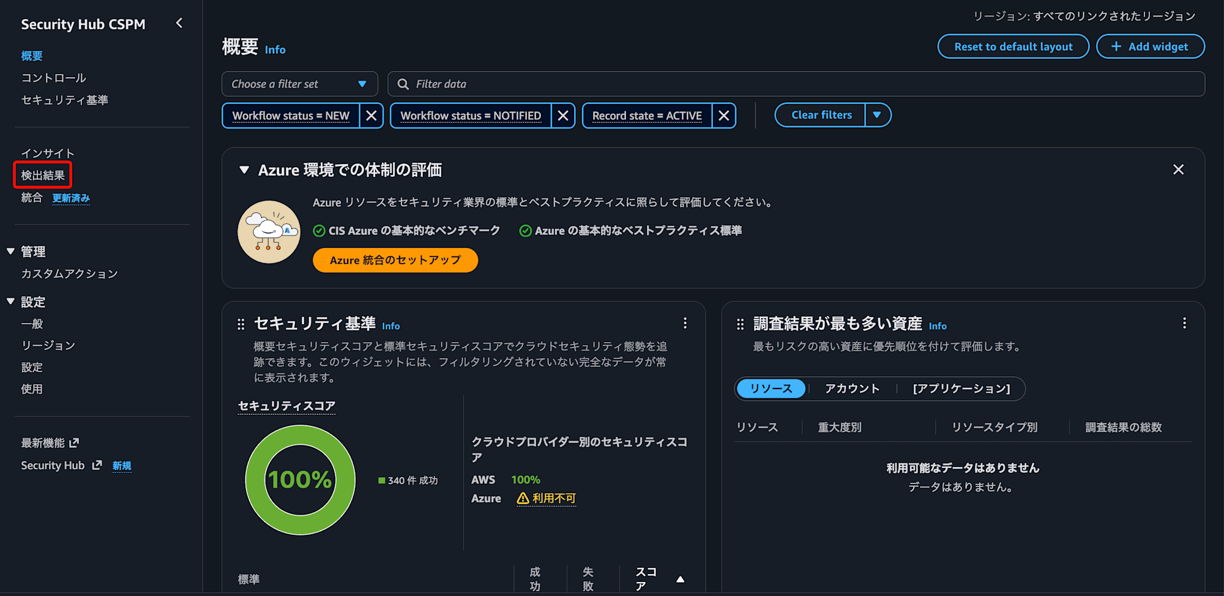
Task: Remove the Record state = ACTIVE filter
Action: coord(723,116)
